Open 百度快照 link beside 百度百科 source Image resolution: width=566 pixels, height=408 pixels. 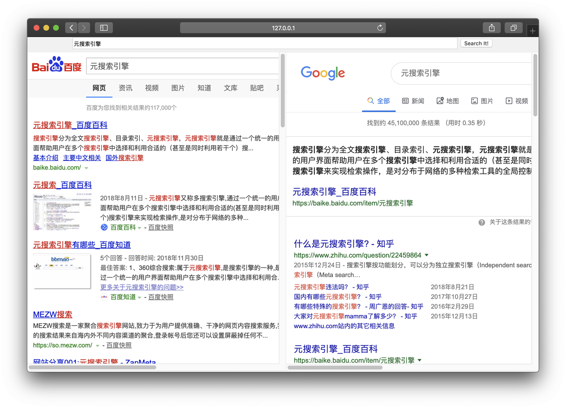(x=161, y=227)
